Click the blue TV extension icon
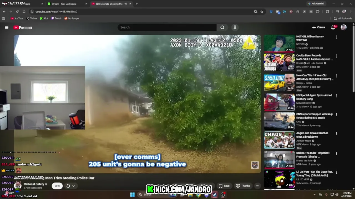 (271, 12)
